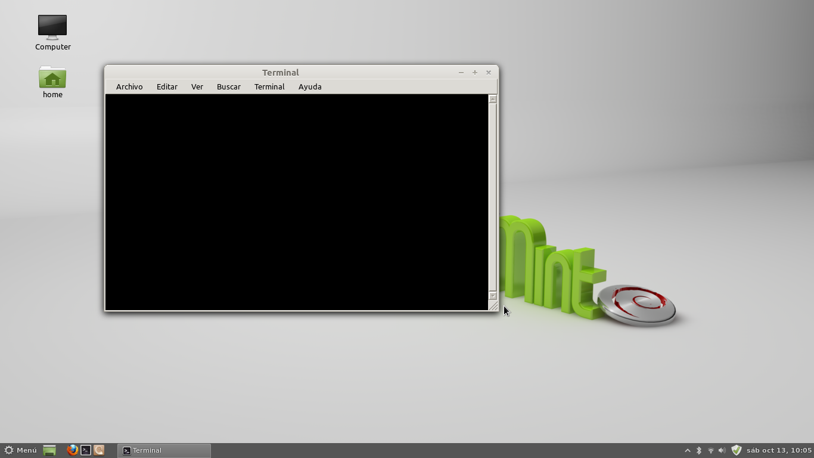The width and height of the screenshot is (814, 458).
Task: Open the file manager icon in the taskbar
Action: click(98, 450)
